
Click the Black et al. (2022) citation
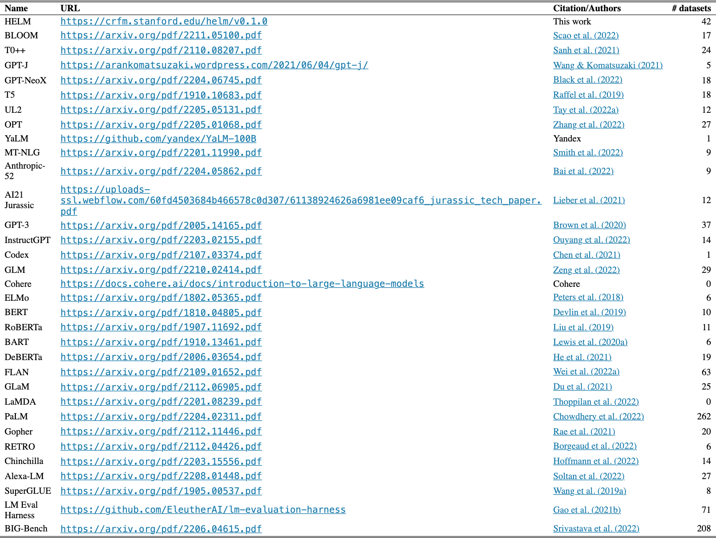tap(588, 79)
